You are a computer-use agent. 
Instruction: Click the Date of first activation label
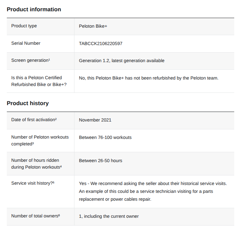coord(34,120)
